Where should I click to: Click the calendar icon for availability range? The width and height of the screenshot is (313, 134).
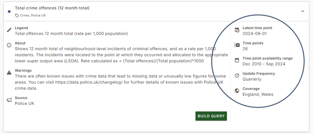pos(237,60)
